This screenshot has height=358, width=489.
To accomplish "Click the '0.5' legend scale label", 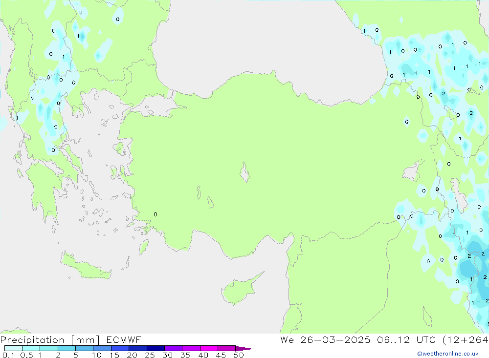I will point(27,355).
